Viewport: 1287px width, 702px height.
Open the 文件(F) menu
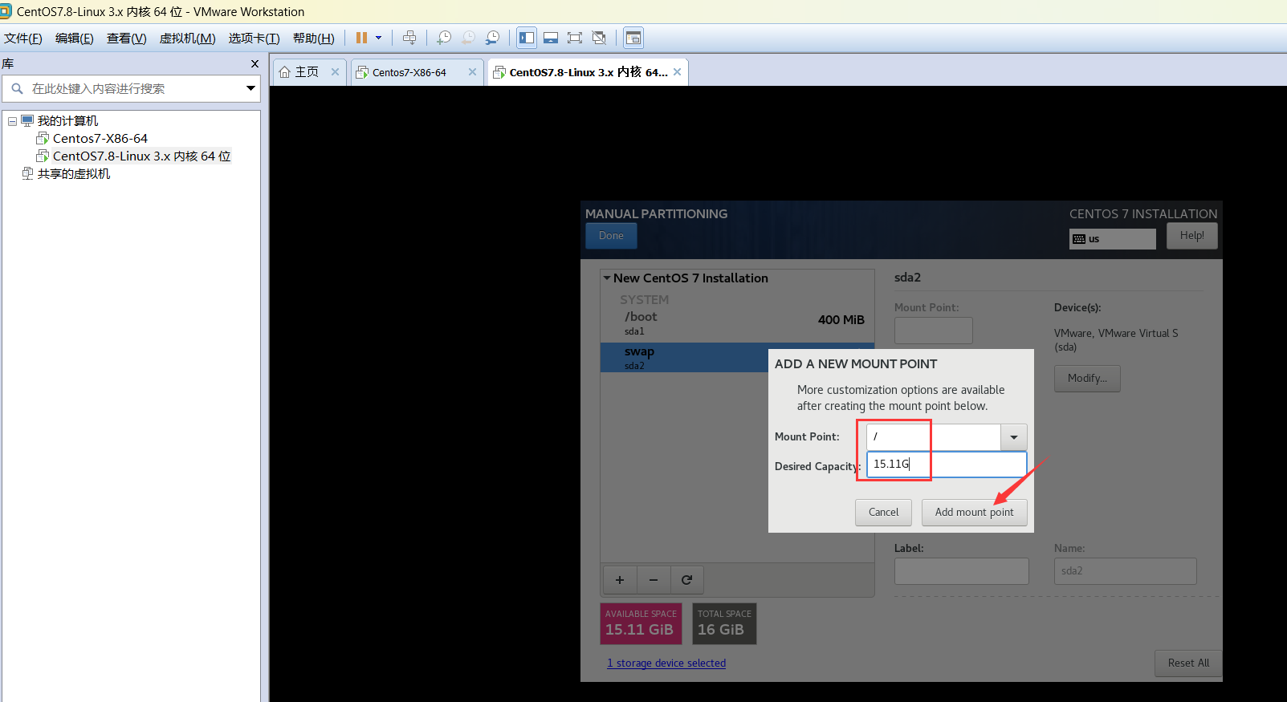(x=23, y=39)
